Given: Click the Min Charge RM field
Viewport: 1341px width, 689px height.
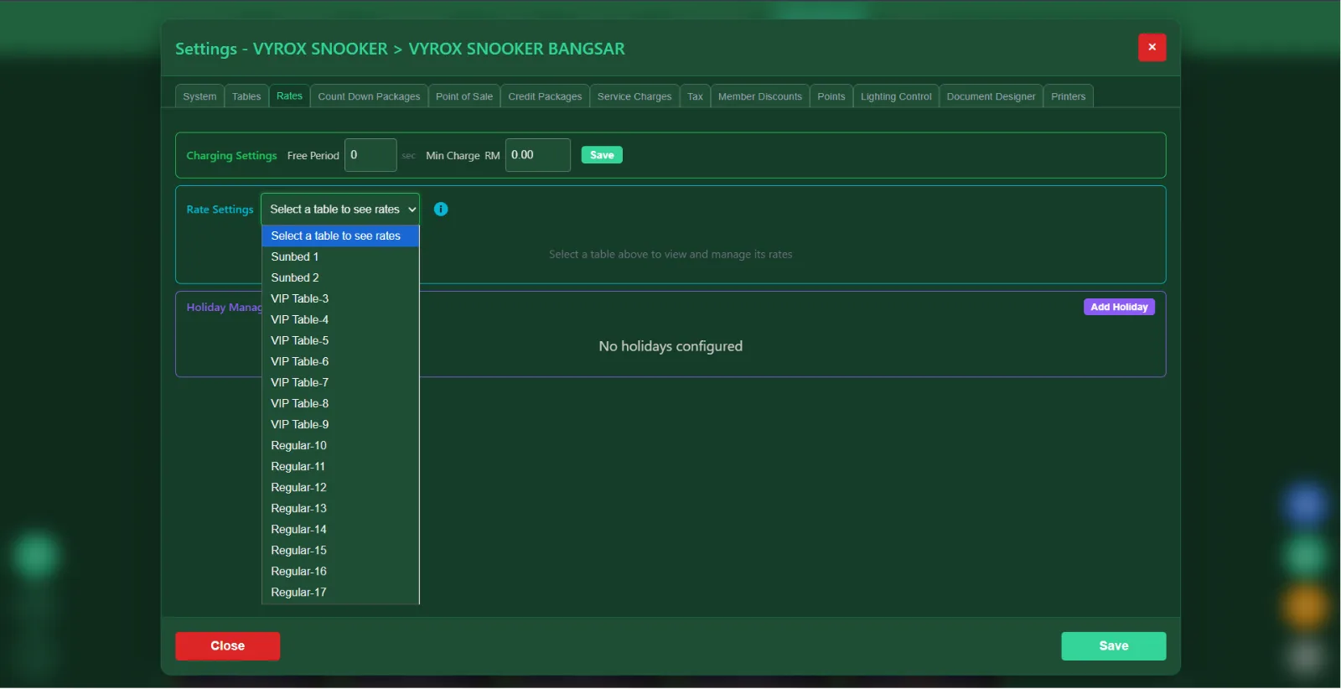Looking at the screenshot, I should point(538,155).
